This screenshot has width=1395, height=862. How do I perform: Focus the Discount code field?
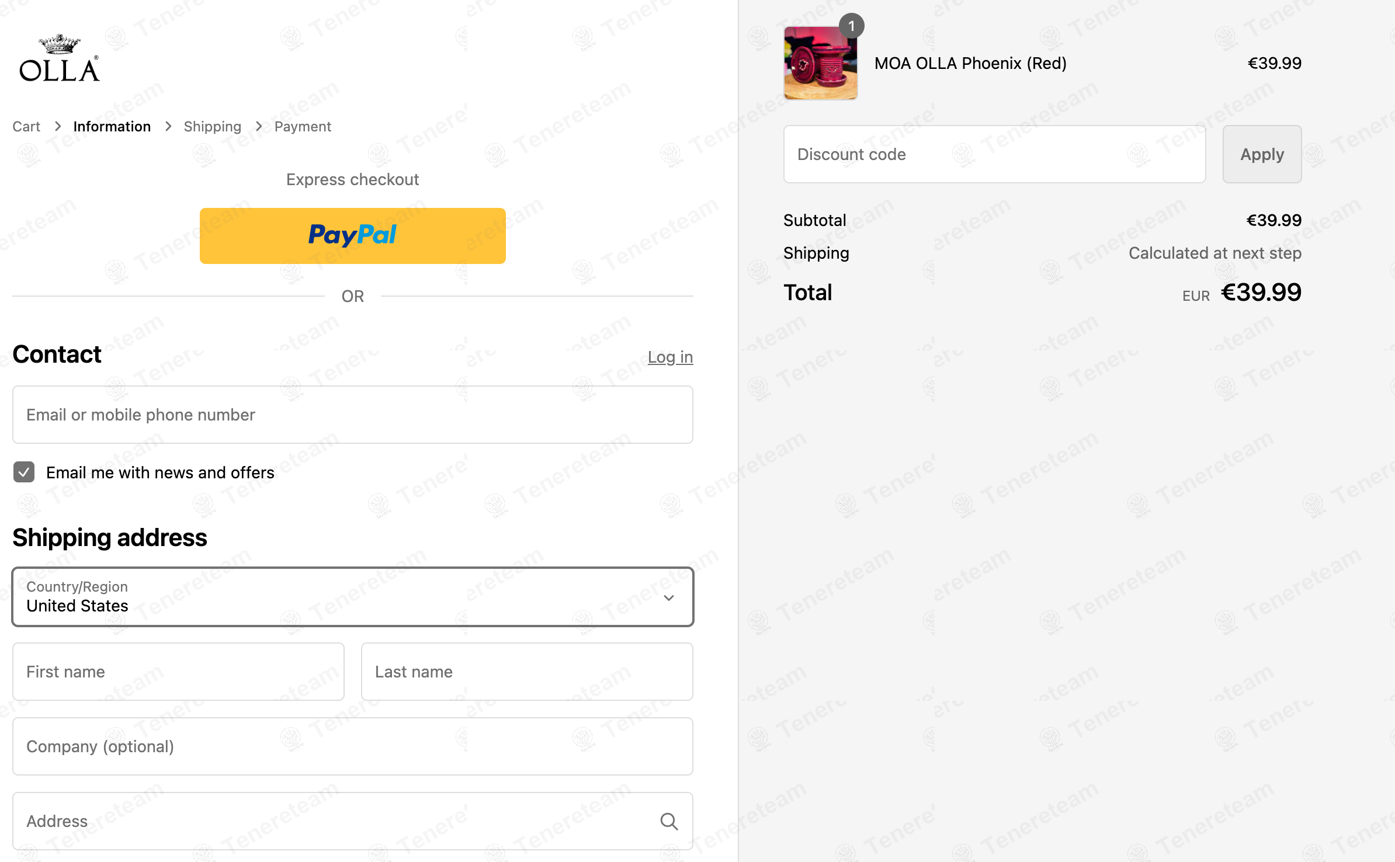pyautogui.click(x=994, y=154)
